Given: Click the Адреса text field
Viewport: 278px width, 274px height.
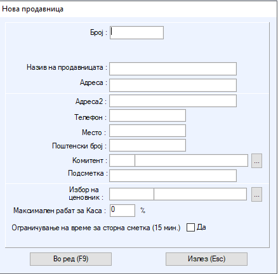Looking at the screenshot, I should pos(173,85).
